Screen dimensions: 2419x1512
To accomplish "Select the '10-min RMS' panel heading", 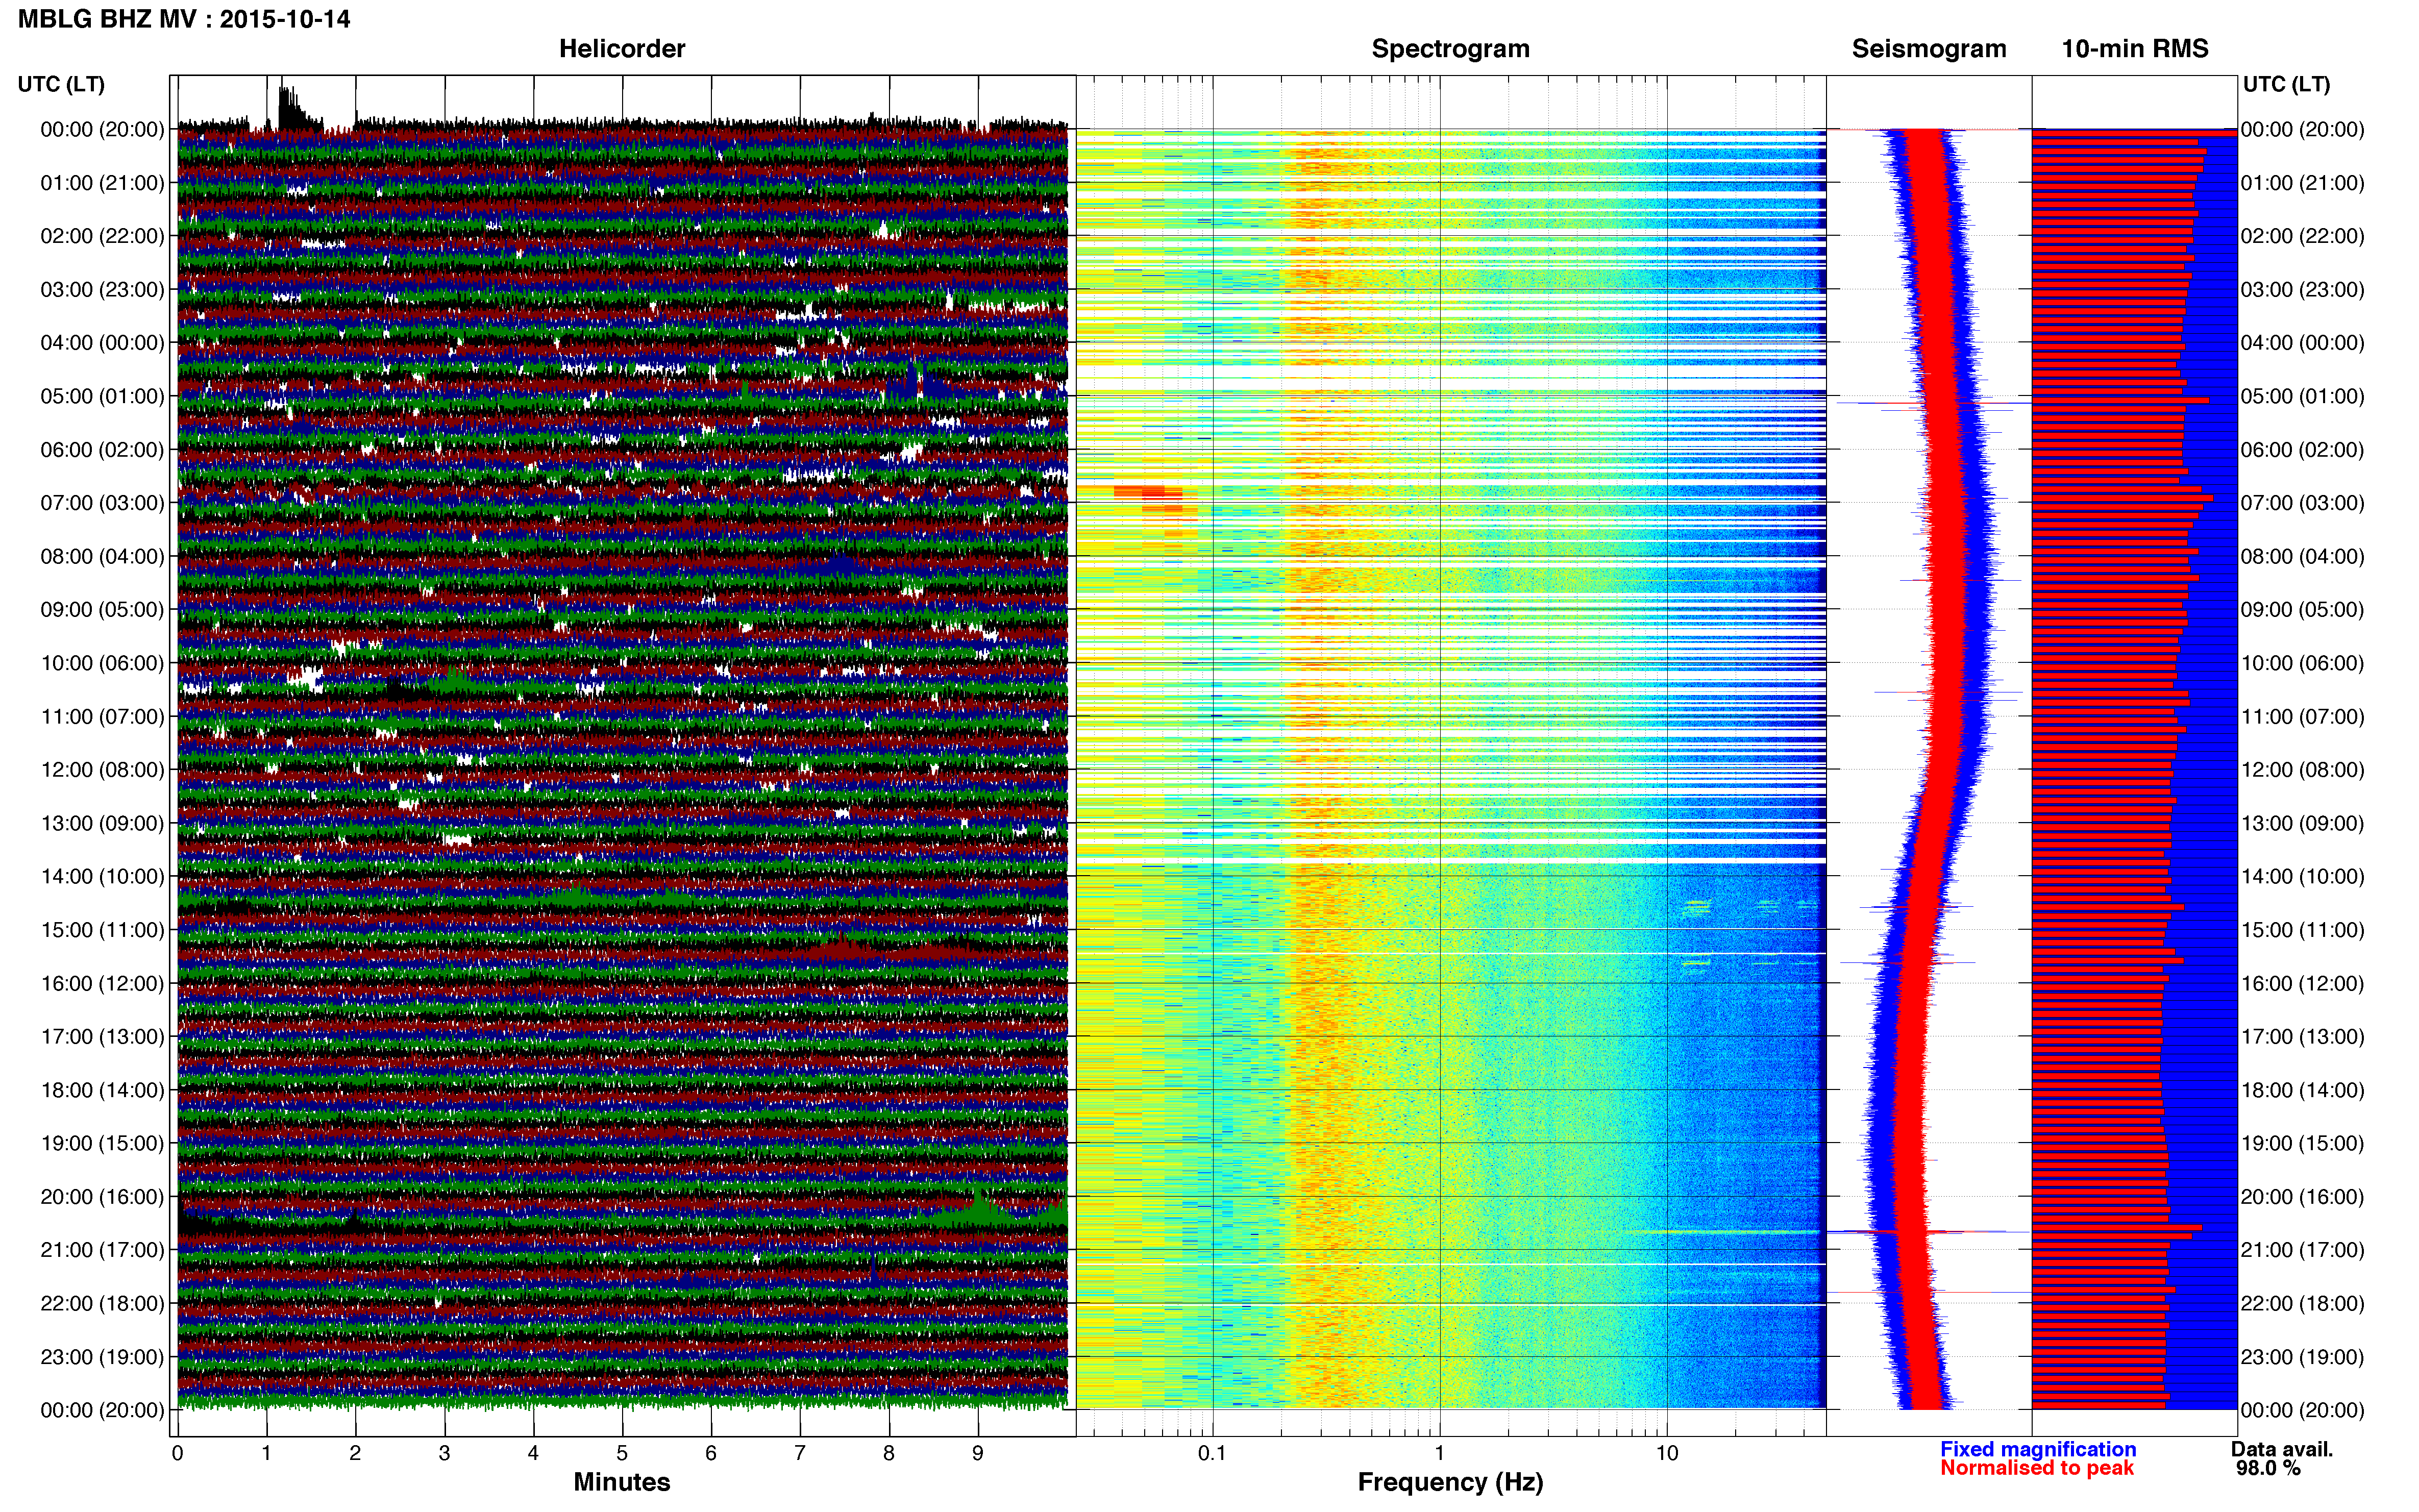I will tap(2134, 49).
